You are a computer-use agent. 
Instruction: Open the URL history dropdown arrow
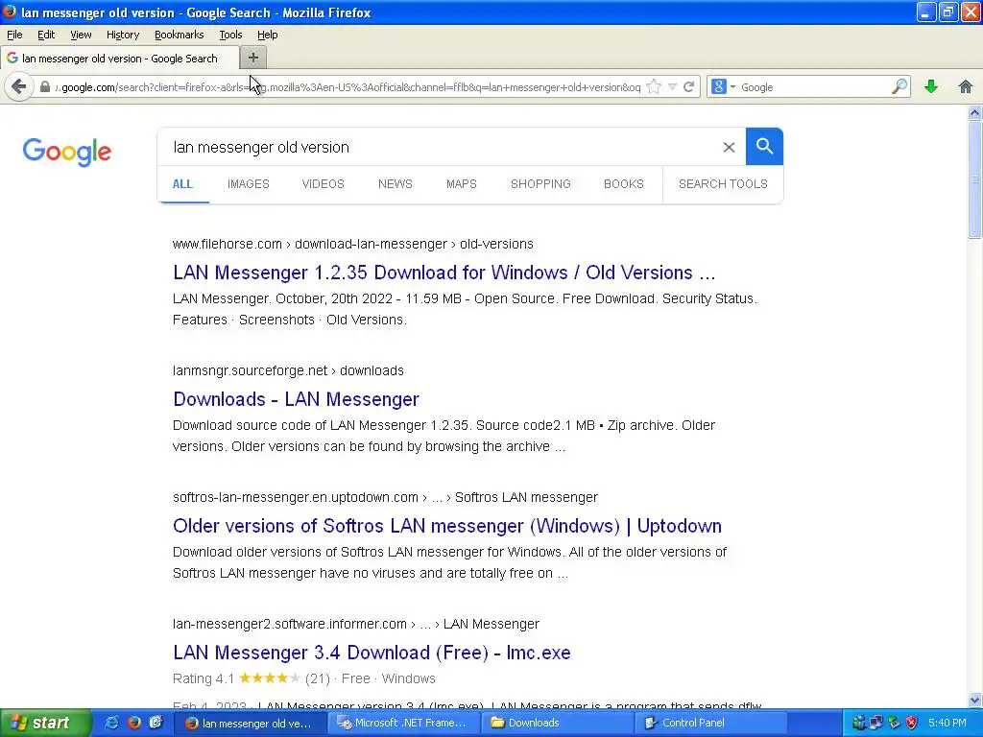point(672,87)
